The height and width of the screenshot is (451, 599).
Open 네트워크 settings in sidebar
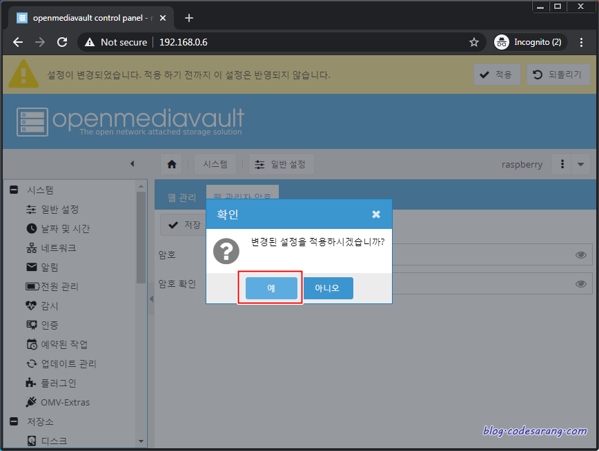tap(51, 248)
